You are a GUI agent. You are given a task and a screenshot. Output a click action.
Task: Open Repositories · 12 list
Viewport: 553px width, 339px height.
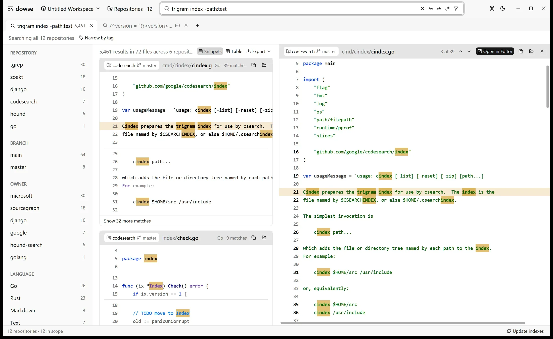coord(130,9)
